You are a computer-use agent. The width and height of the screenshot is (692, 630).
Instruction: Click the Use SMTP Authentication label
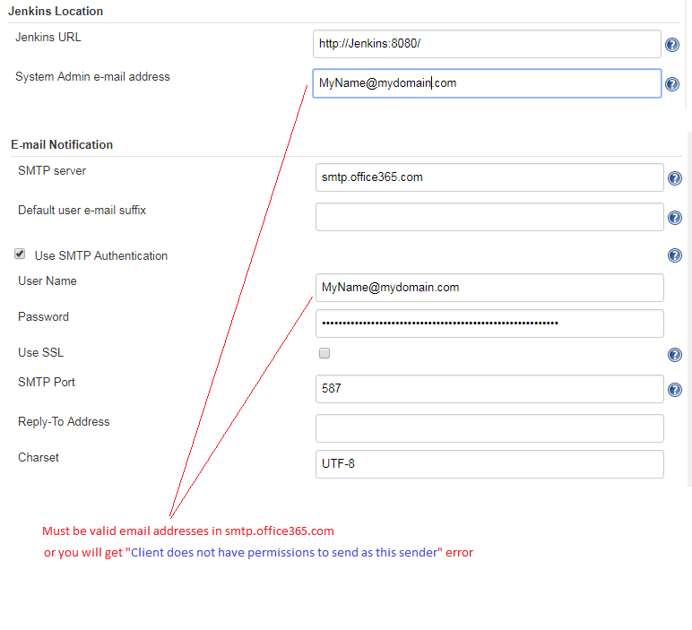pyautogui.click(x=100, y=256)
